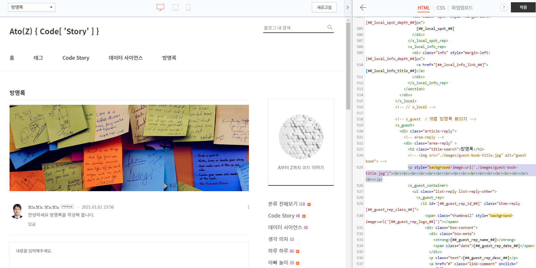Open 생각 의자 category link
The width and height of the screenshot is (536, 268).
click(x=278, y=239)
